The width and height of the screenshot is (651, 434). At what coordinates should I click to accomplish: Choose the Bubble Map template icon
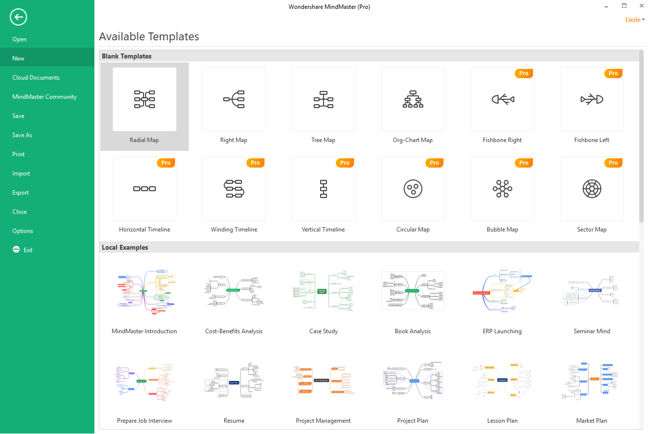pos(503,189)
